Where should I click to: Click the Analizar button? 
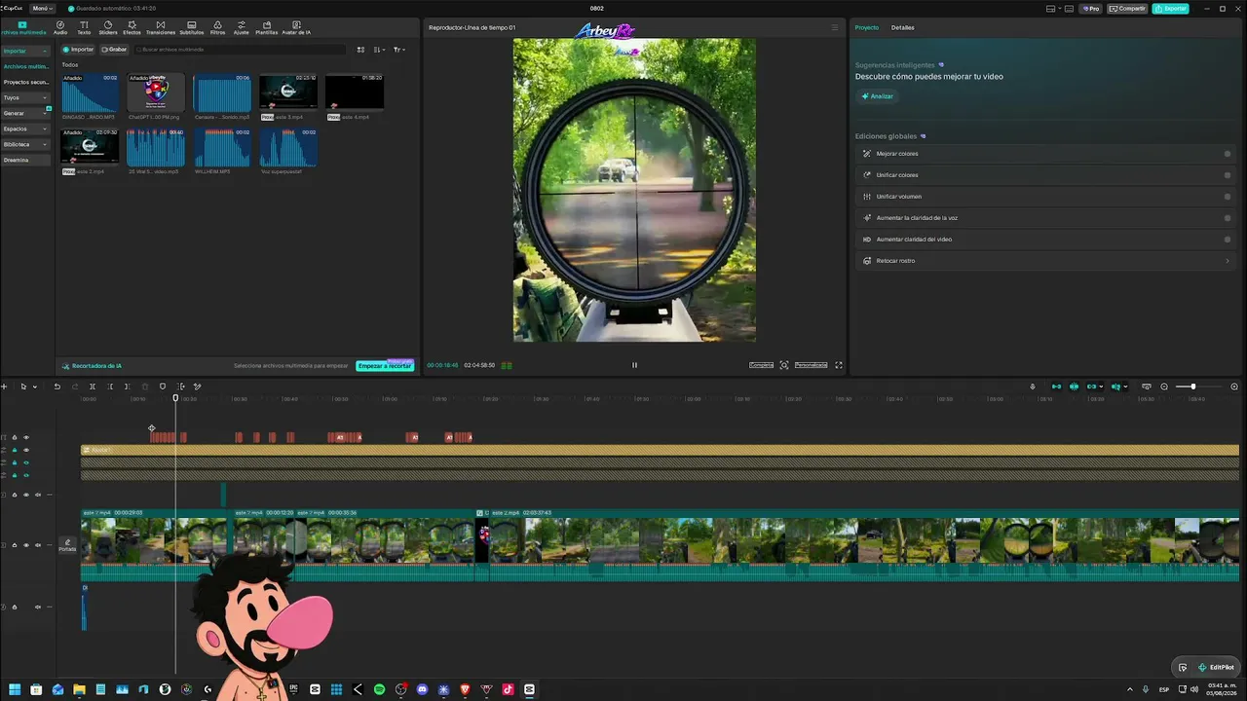(877, 96)
